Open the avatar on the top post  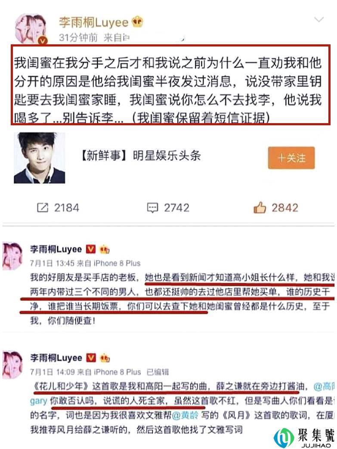[31, 29]
